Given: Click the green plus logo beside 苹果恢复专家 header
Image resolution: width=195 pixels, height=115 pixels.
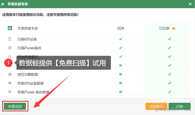Looking at the screenshot, I should pyautogui.click(x=10, y=28).
